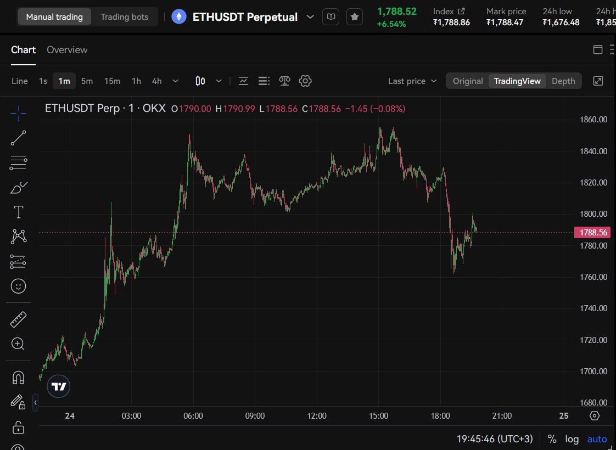The height and width of the screenshot is (450, 616).
Task: Open the Overview tab
Action: 67,50
